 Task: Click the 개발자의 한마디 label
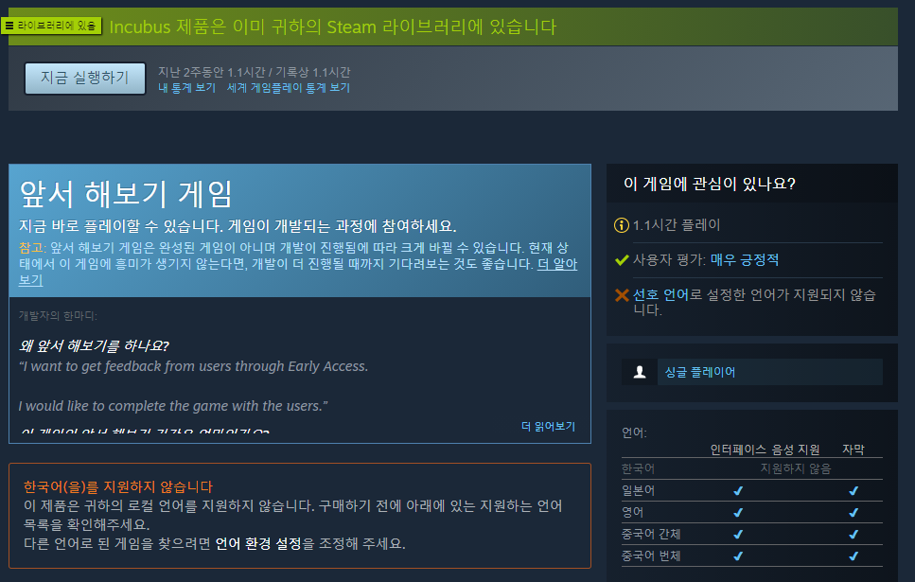pos(58,316)
